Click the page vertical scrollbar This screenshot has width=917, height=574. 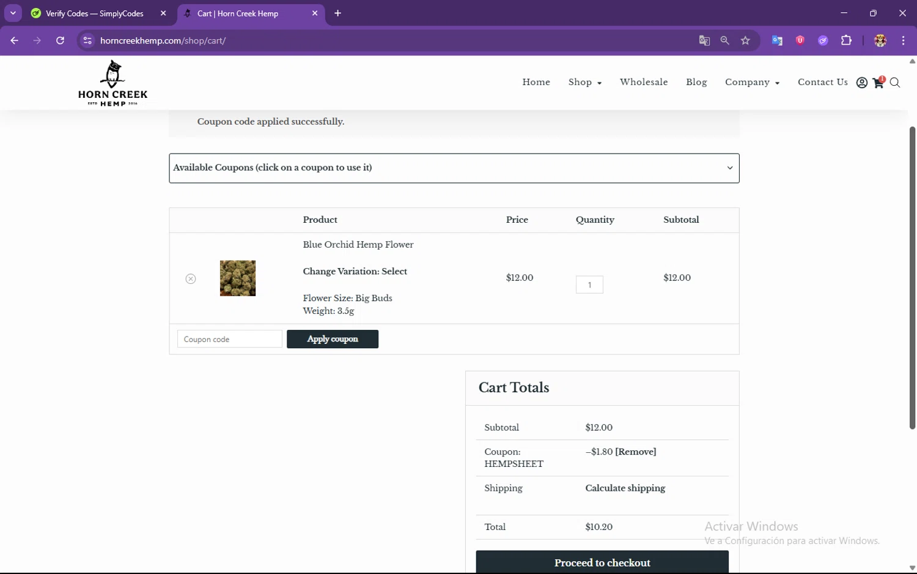(912, 278)
